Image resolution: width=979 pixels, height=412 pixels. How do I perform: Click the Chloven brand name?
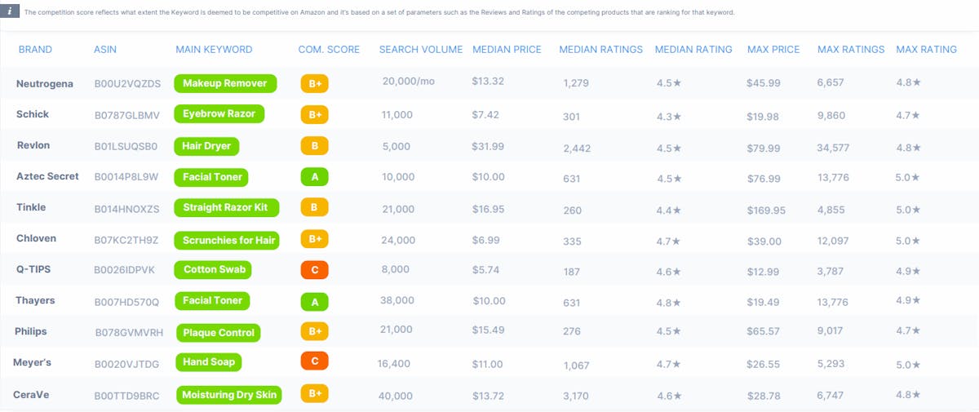[36, 238]
